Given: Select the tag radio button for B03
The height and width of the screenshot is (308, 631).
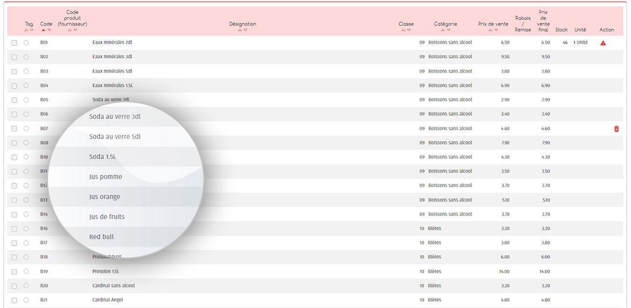Looking at the screenshot, I should coord(26,71).
